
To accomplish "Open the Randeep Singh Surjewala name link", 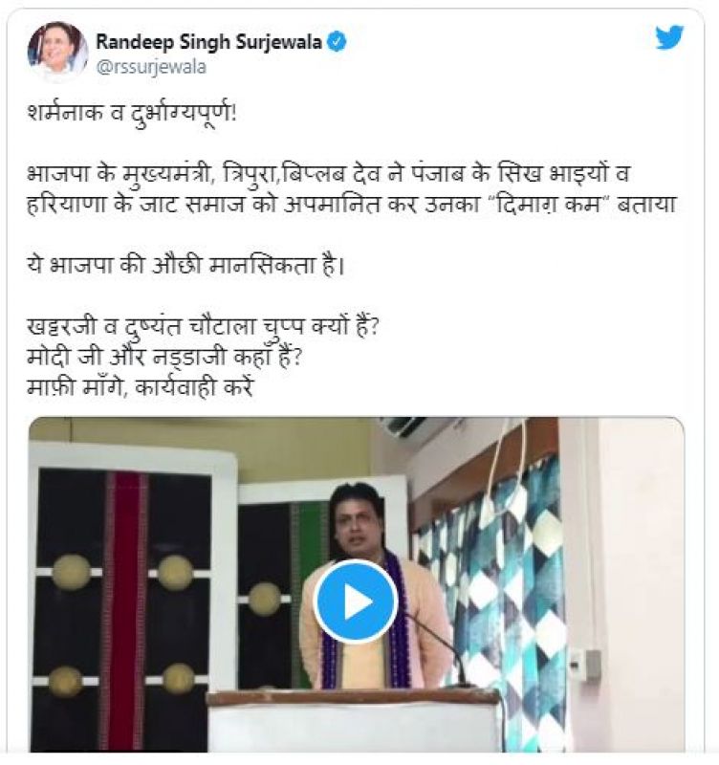I will 208,42.
